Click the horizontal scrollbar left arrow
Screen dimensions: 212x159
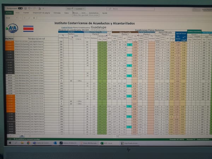click(x=117, y=136)
